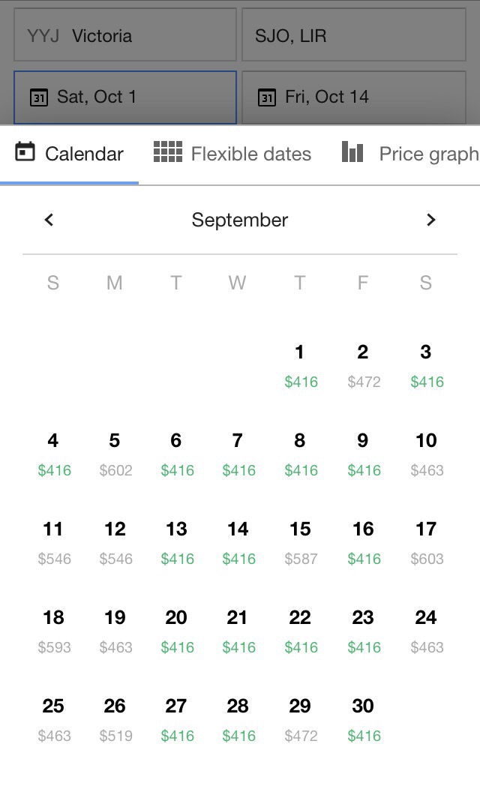
Task: Click the calendar icon in the Calendar tab
Action: [25, 152]
